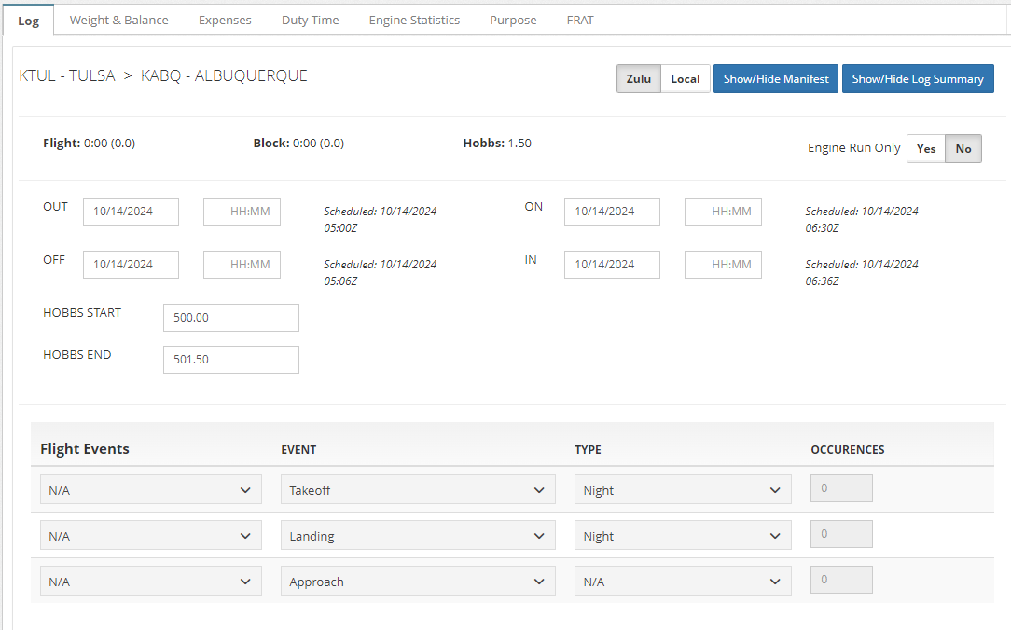Image resolution: width=1011 pixels, height=630 pixels.
Task: Click Show/Hide Manifest button
Action: pos(776,78)
